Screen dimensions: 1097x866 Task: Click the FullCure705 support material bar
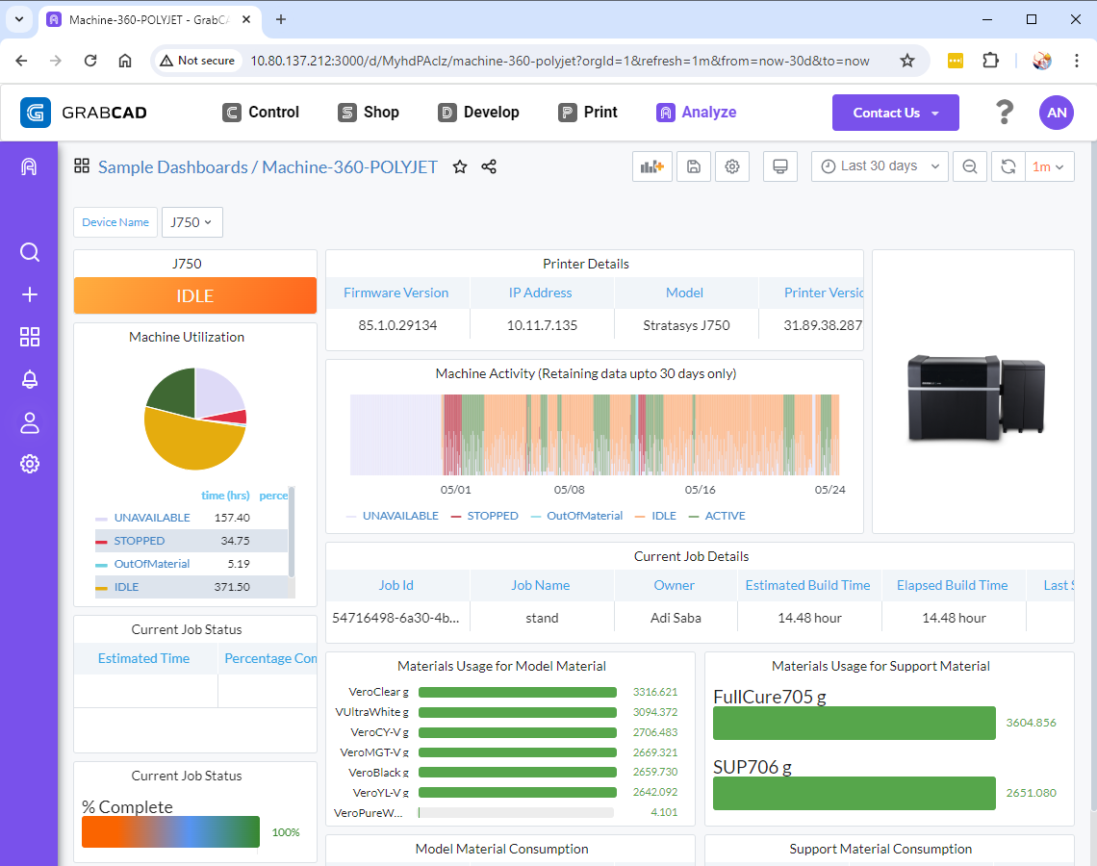[855, 723]
